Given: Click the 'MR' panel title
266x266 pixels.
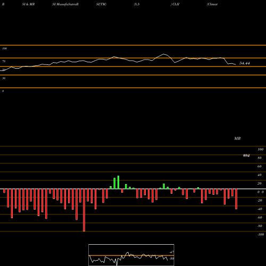Looking at the screenshot, I should tap(237, 138).
